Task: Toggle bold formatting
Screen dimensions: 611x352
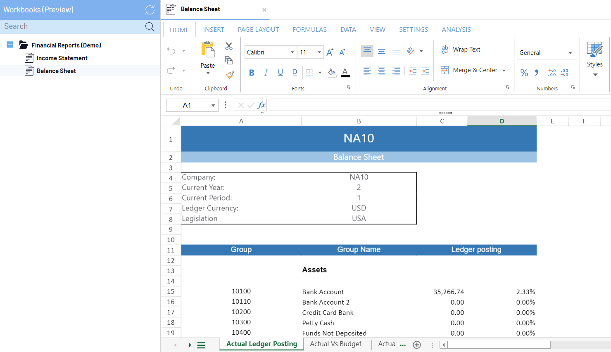Action: (252, 73)
